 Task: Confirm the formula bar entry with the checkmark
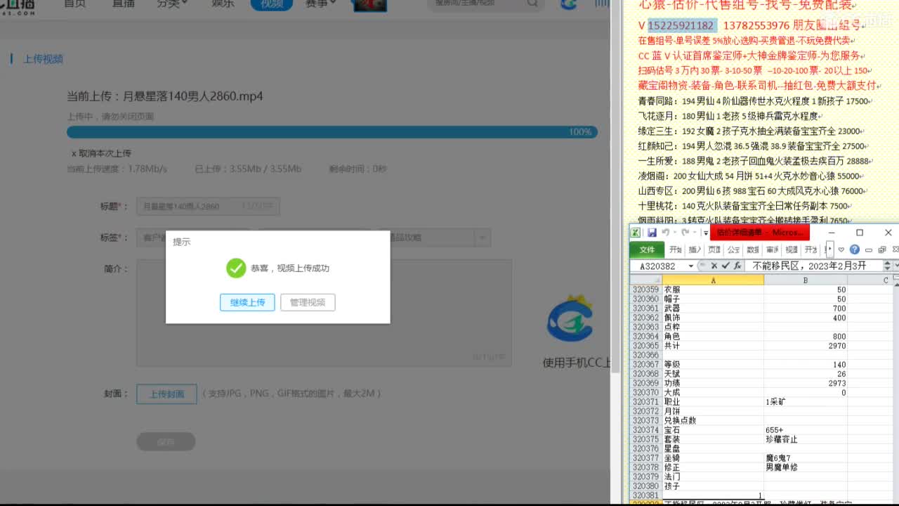click(x=726, y=266)
